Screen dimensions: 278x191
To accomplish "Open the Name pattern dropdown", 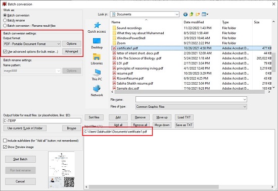I will click(x=32, y=71).
